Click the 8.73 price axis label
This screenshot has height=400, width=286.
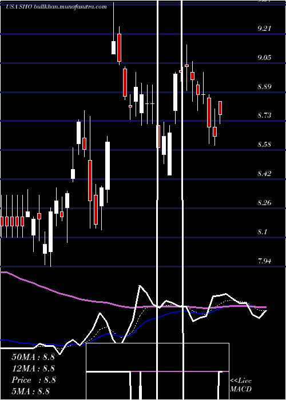[264, 115]
